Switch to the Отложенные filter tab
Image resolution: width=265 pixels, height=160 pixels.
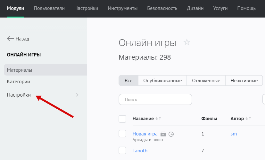click(x=206, y=81)
